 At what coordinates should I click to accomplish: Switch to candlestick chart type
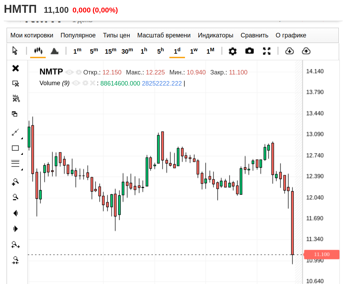(38, 51)
